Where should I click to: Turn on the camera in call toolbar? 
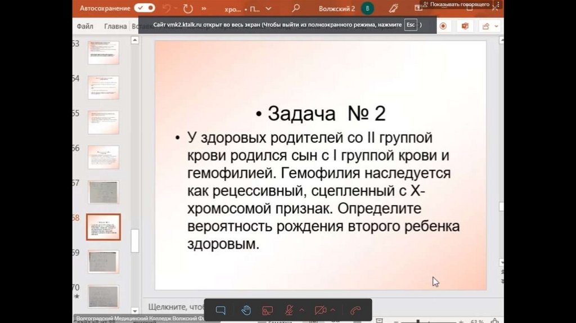[x=320, y=310]
